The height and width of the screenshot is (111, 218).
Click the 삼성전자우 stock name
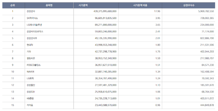point(32,38)
